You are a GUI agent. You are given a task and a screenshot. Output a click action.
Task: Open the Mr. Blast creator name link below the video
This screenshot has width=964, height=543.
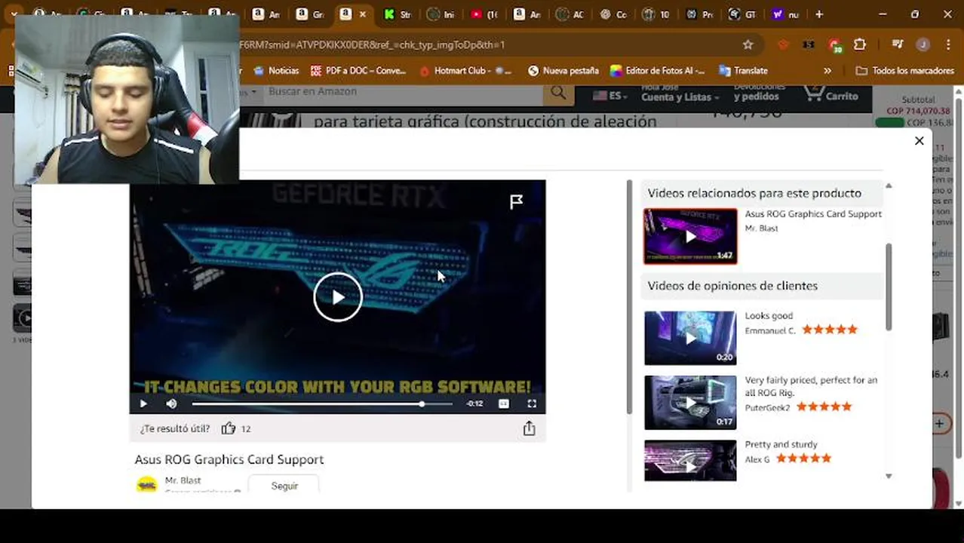click(x=183, y=480)
